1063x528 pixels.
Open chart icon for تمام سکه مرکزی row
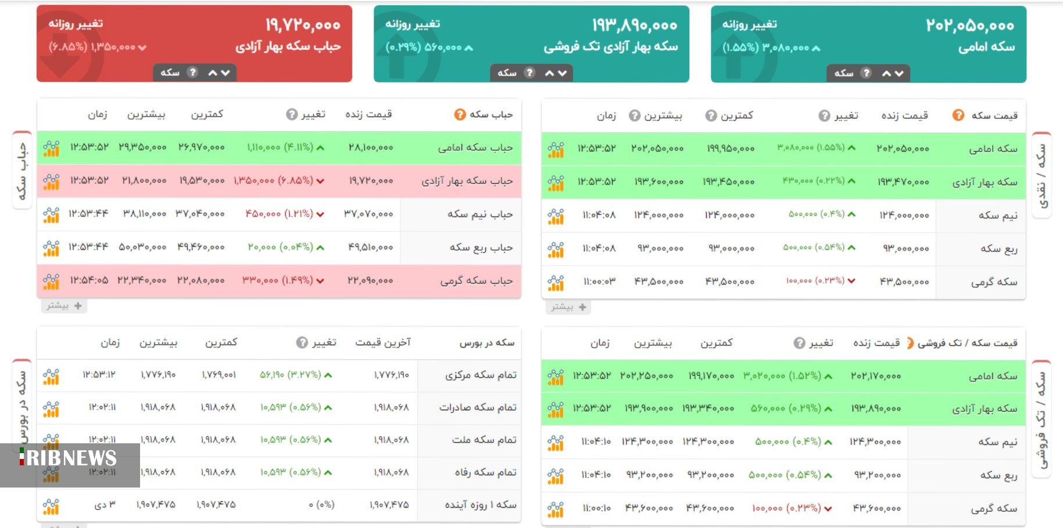pyautogui.click(x=51, y=377)
